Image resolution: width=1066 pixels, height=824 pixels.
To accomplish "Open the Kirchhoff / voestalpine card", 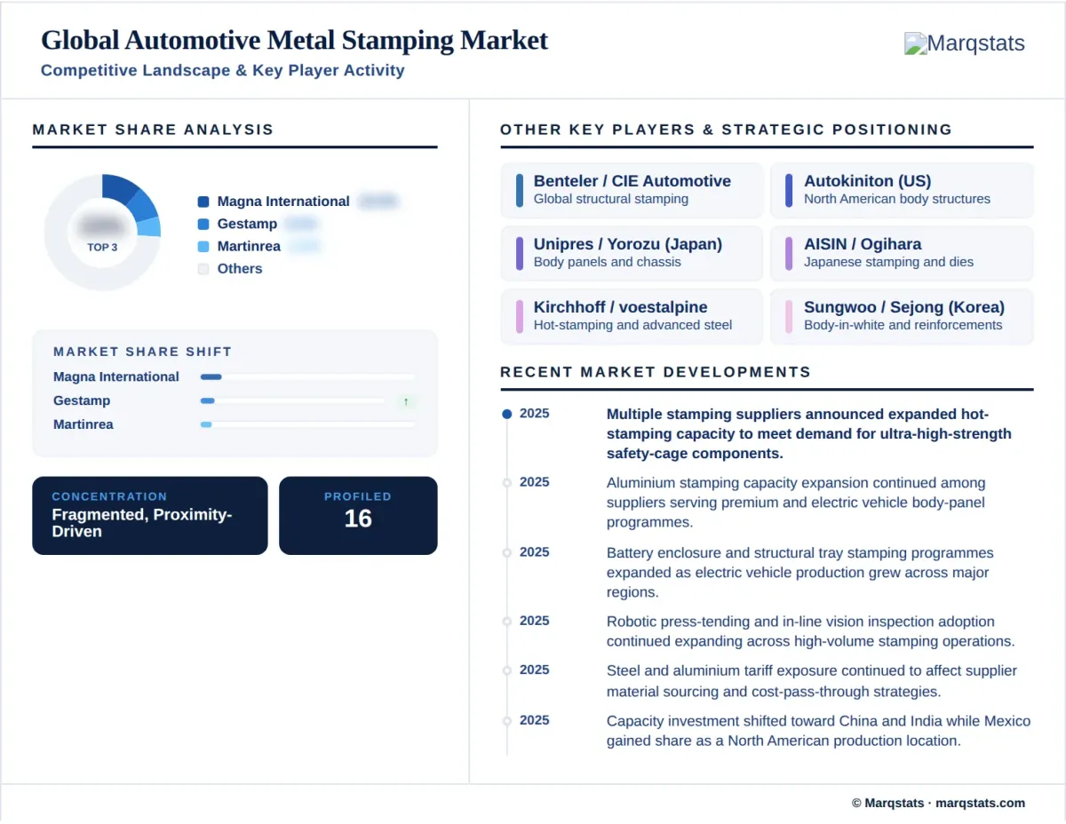I will coord(632,316).
